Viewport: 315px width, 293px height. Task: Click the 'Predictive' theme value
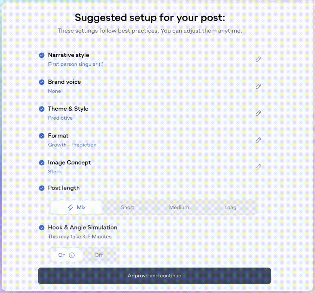pyautogui.click(x=60, y=118)
